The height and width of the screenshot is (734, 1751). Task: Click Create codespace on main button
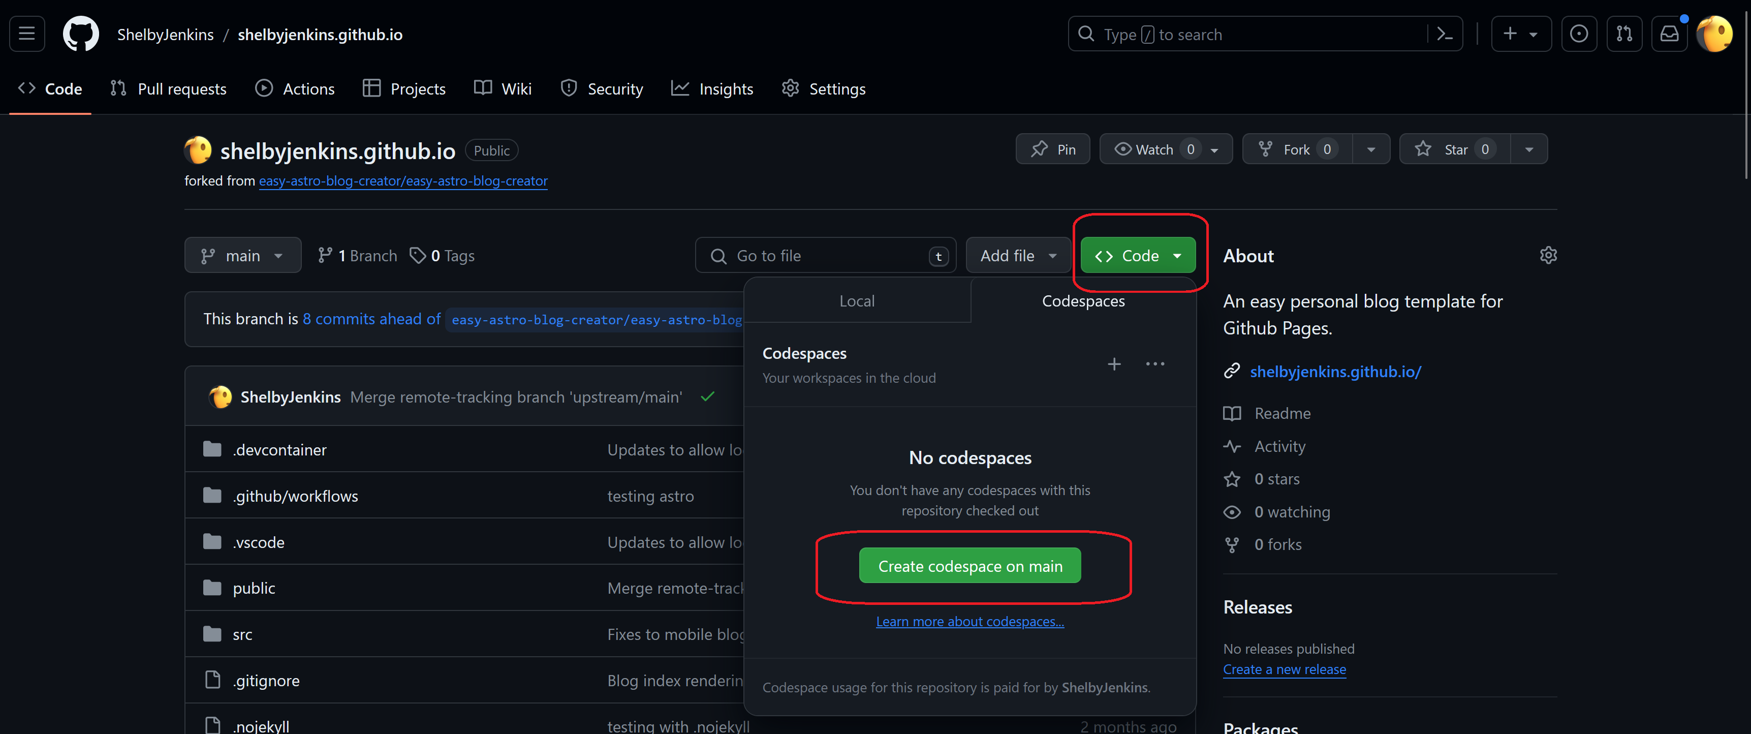coord(970,565)
